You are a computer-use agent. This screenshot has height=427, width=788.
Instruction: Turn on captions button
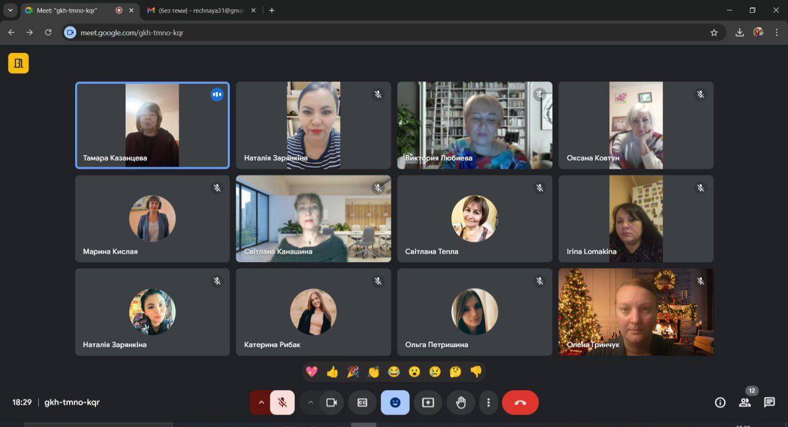coord(362,402)
